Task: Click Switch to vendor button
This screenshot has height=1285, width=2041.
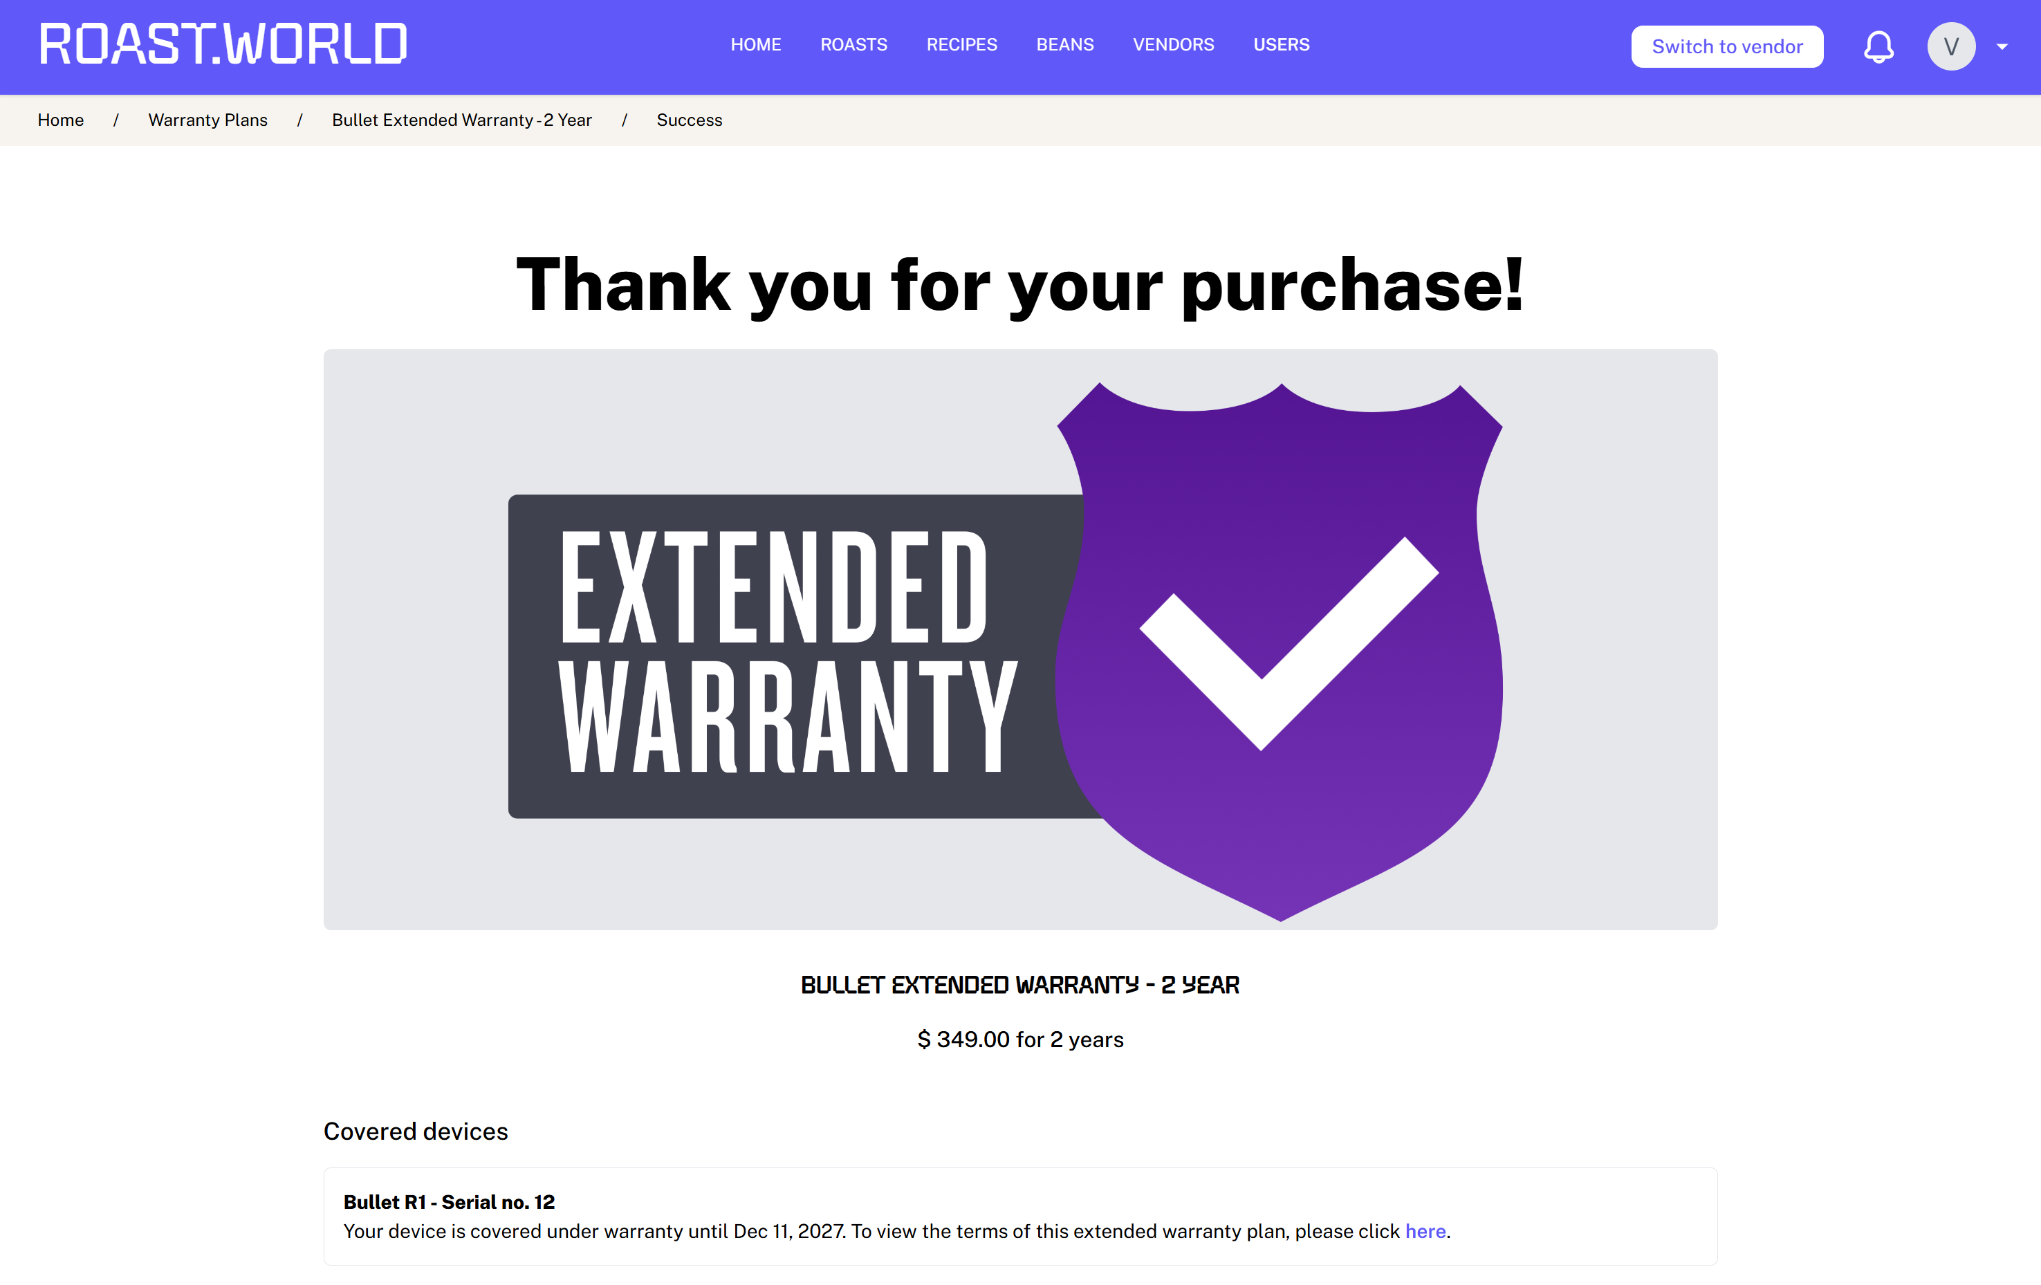Action: [1726, 46]
